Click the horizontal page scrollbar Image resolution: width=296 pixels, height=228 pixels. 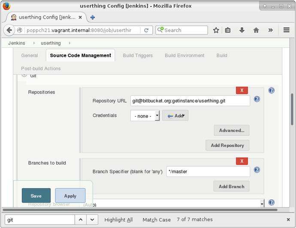coord(140,210)
